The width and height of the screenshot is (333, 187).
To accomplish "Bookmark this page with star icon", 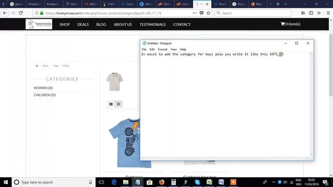I will [x=208, y=13].
